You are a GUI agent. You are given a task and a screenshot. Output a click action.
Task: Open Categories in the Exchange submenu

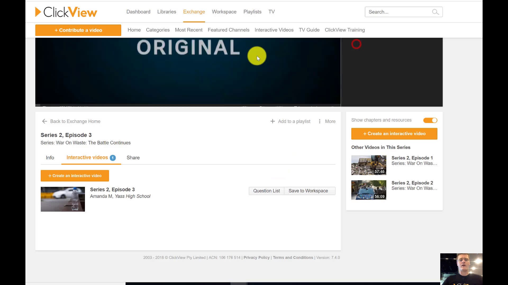tap(158, 30)
